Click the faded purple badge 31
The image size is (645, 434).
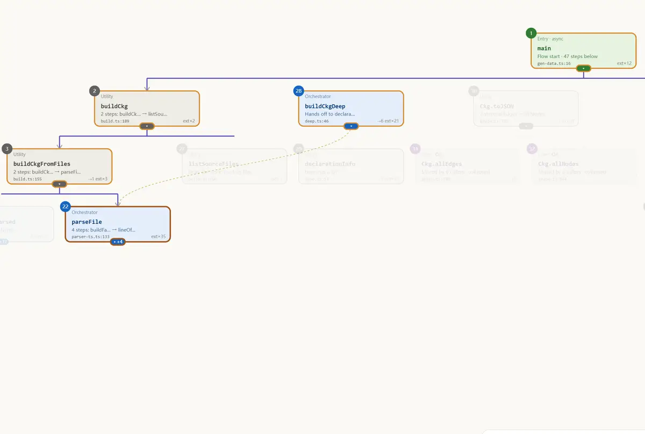[415, 149]
